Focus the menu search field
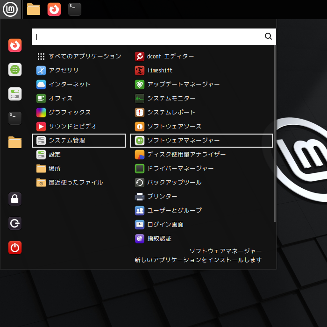Screen dimensions: 327x327 coord(154,37)
